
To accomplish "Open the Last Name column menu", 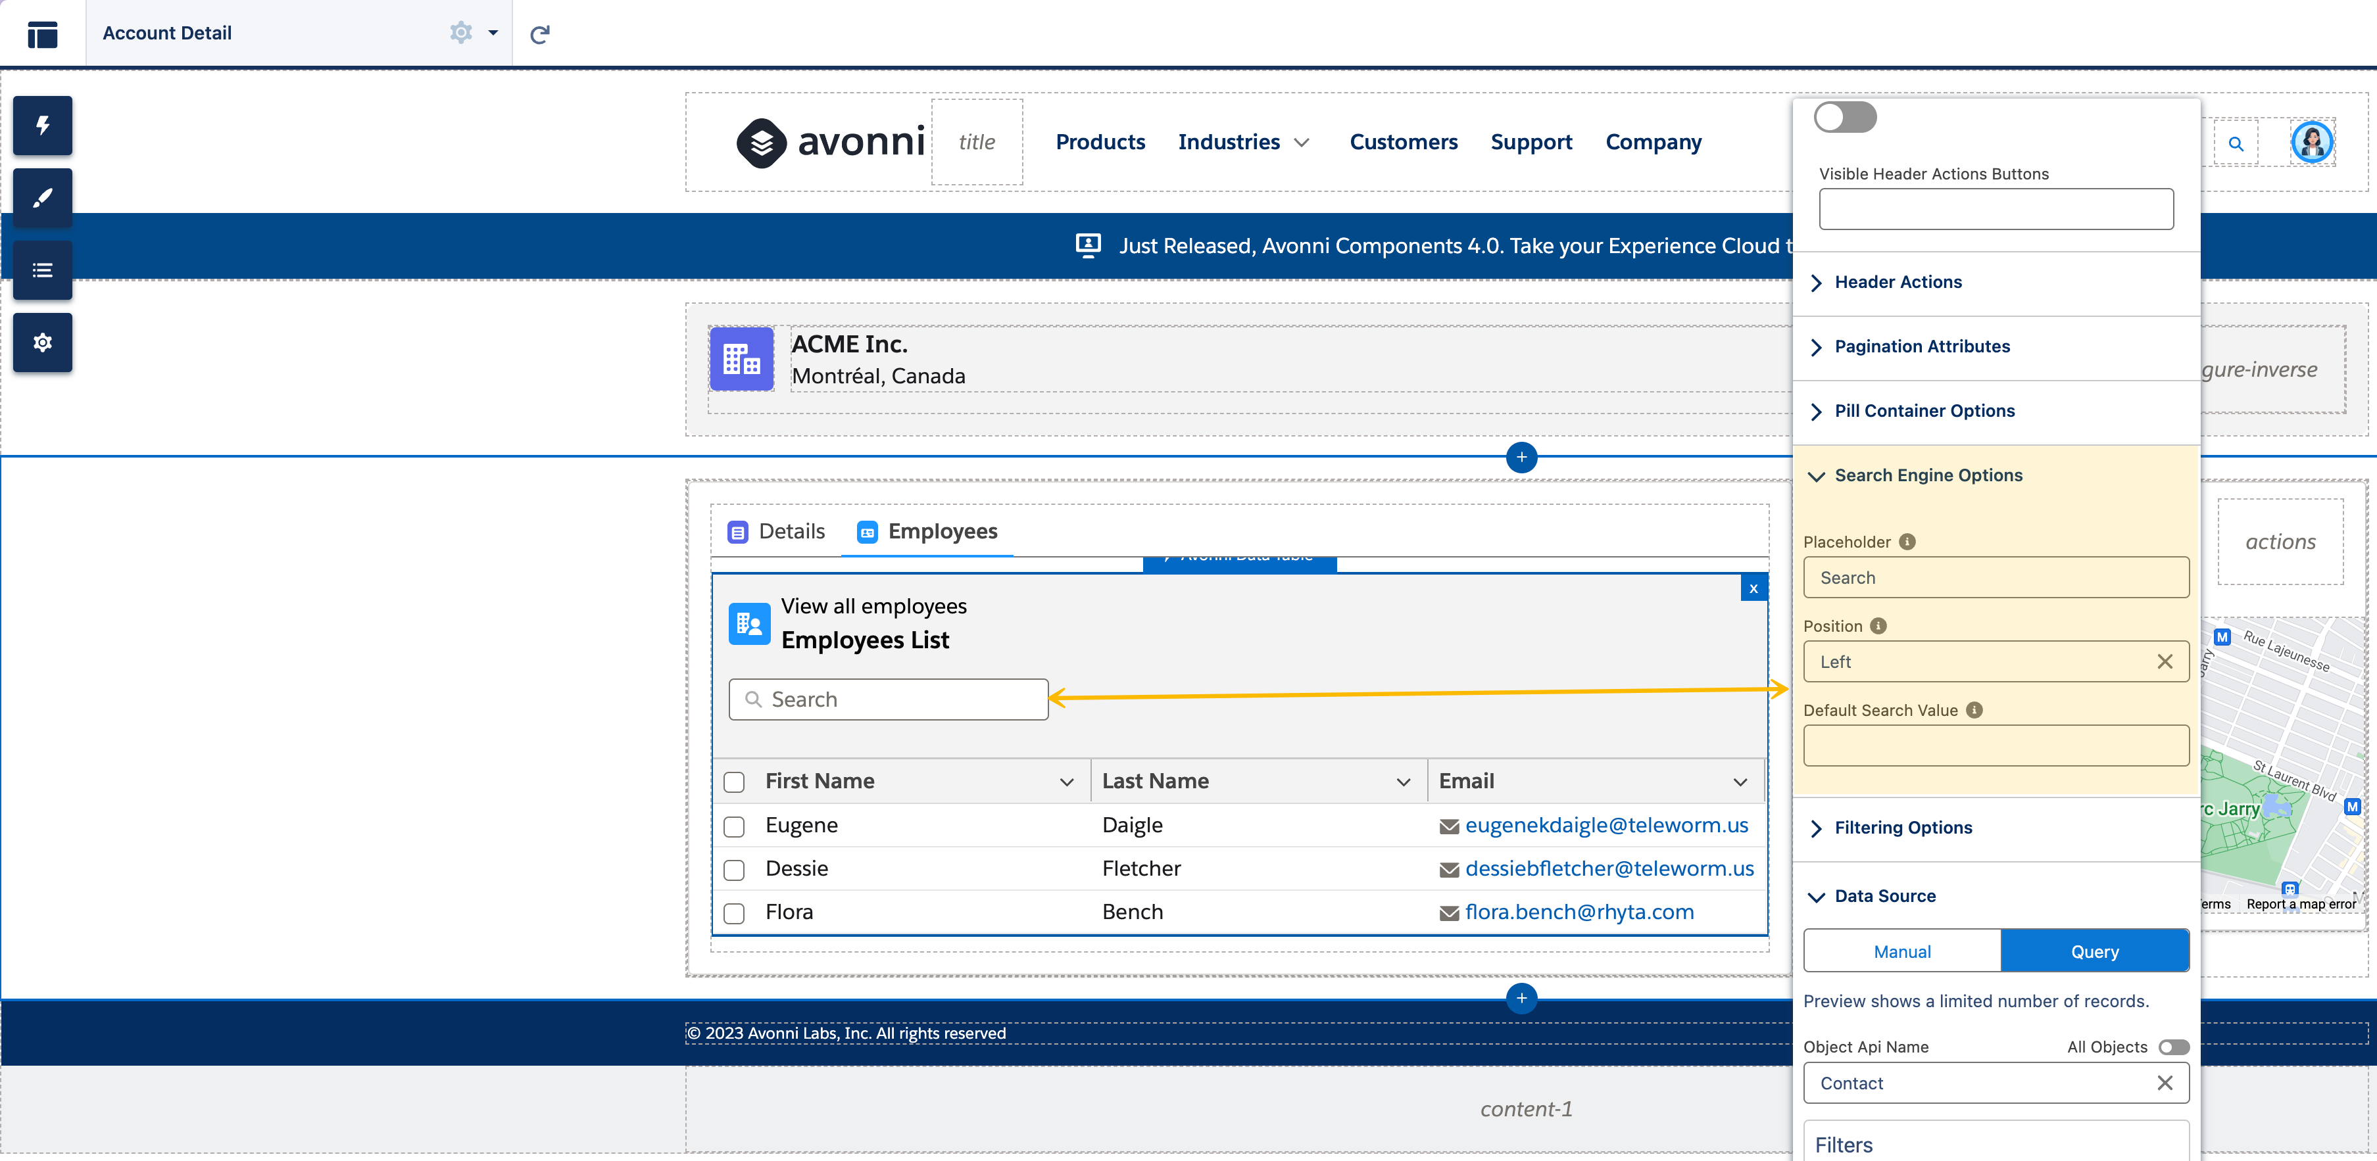I will [x=1402, y=782].
